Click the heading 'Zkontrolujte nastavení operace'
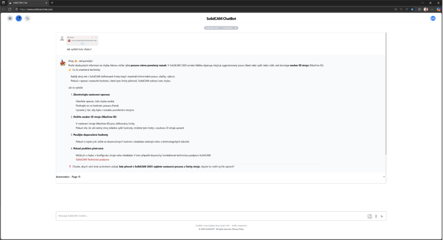443x240 pixels. pyautogui.click(x=91, y=95)
